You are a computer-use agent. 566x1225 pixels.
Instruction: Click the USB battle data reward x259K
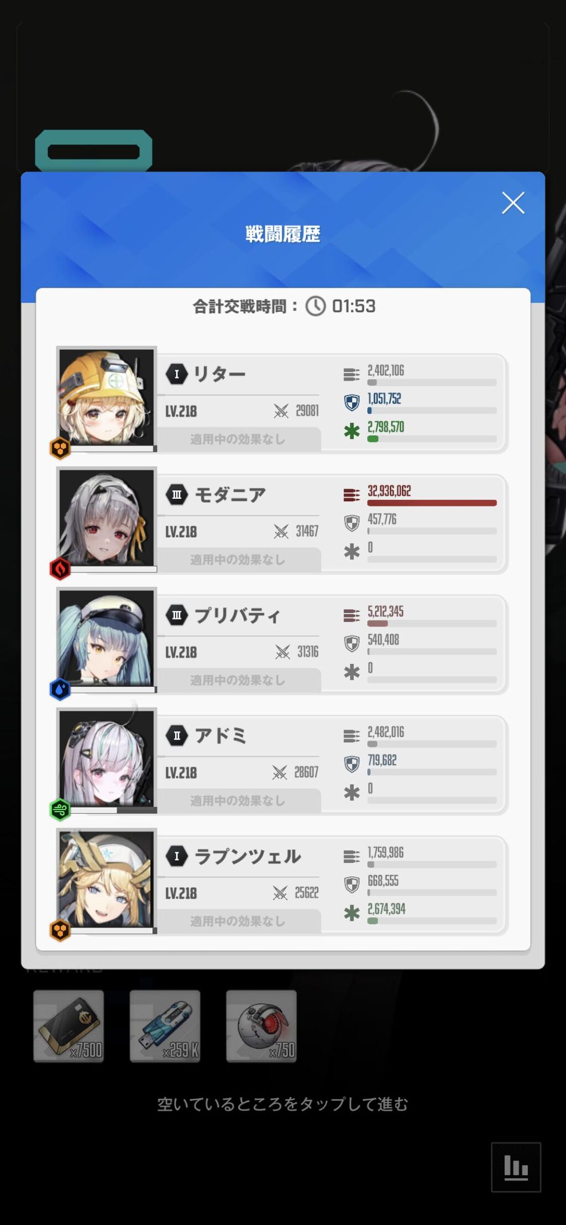point(165,1026)
